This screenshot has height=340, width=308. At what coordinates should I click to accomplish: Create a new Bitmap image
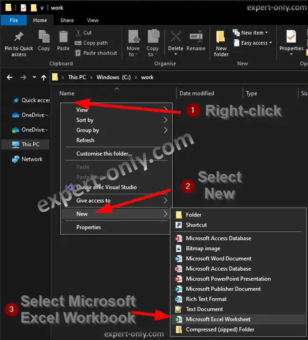click(238, 248)
